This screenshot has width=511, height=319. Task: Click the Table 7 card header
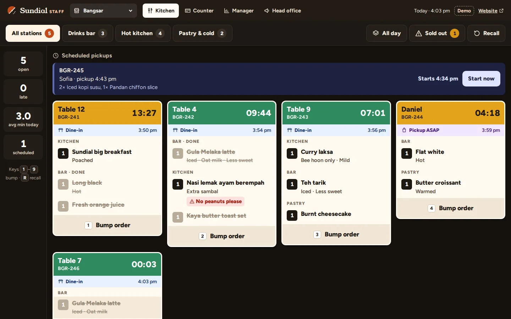(108, 264)
